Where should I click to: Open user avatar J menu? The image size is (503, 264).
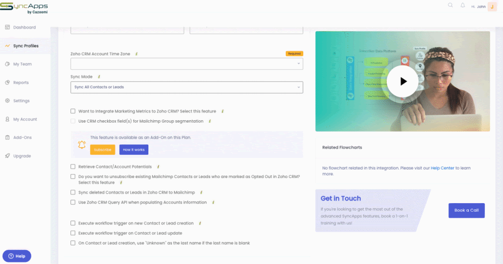point(492,7)
